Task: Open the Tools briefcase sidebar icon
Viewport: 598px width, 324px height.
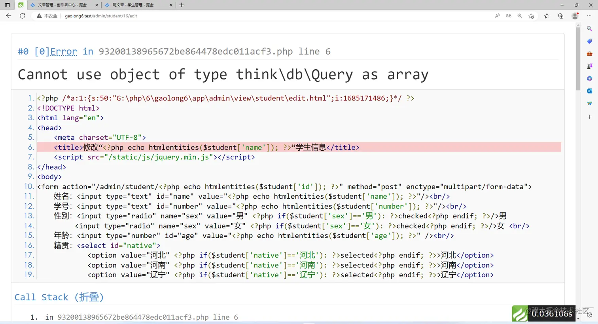Action: coord(589,53)
